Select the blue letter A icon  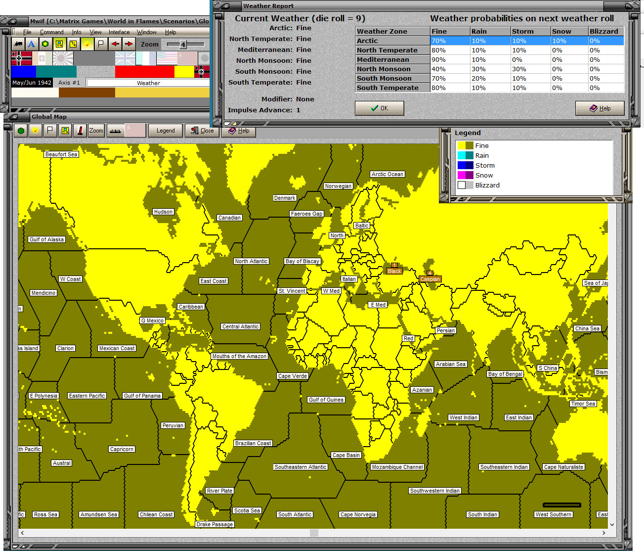click(x=31, y=44)
